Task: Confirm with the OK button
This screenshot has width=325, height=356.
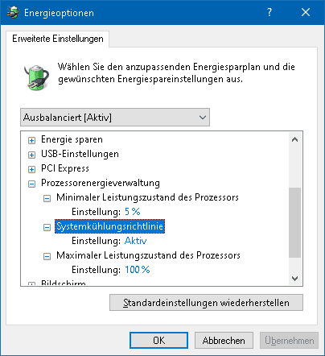Action: coord(158,341)
